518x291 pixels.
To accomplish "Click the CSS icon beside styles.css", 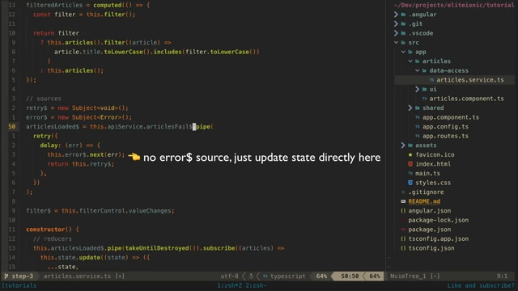I will 410,183.
